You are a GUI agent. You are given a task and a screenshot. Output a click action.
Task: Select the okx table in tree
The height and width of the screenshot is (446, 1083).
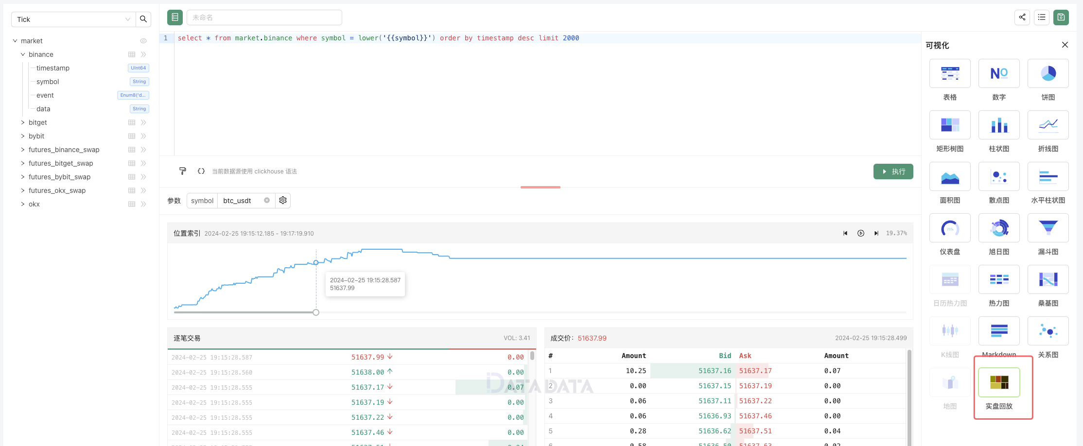pyautogui.click(x=34, y=204)
